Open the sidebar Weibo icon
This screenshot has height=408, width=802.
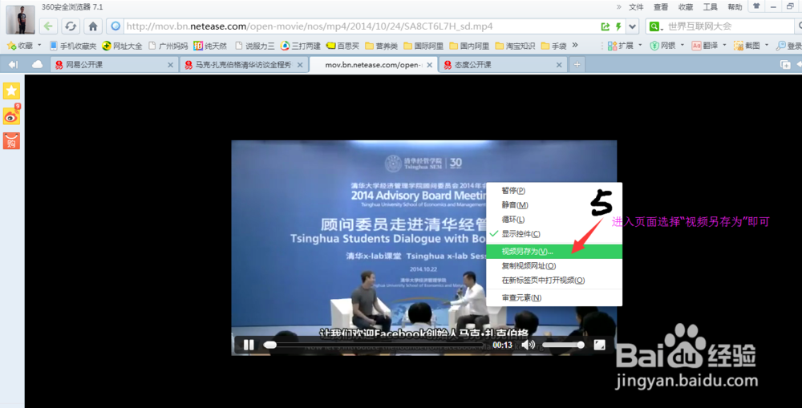[11, 116]
